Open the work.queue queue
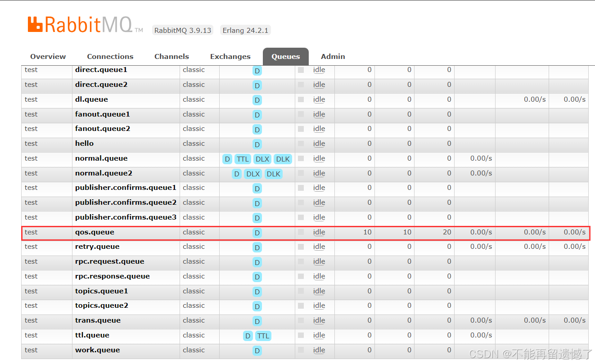 tap(97, 350)
